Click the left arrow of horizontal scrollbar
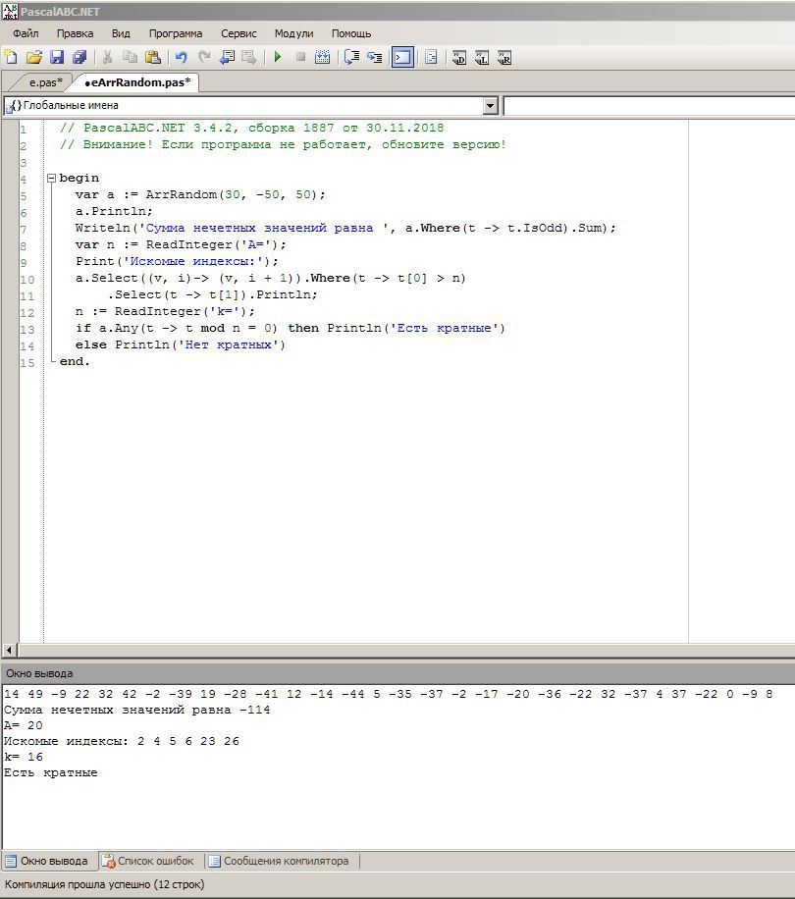The width and height of the screenshot is (795, 899). pos(9,650)
